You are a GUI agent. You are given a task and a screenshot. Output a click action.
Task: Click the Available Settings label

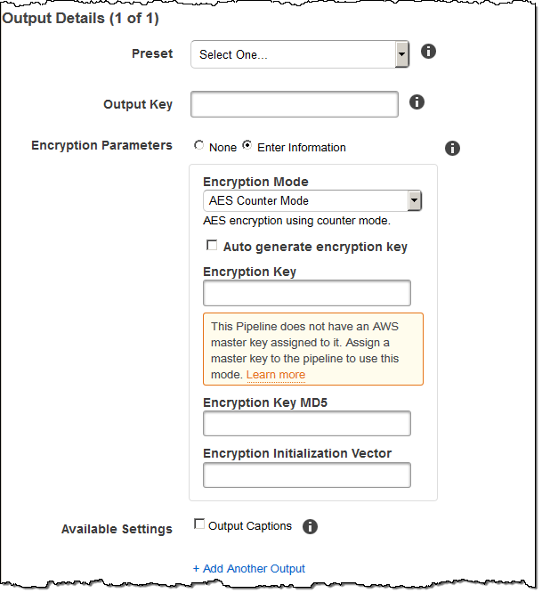click(x=117, y=529)
